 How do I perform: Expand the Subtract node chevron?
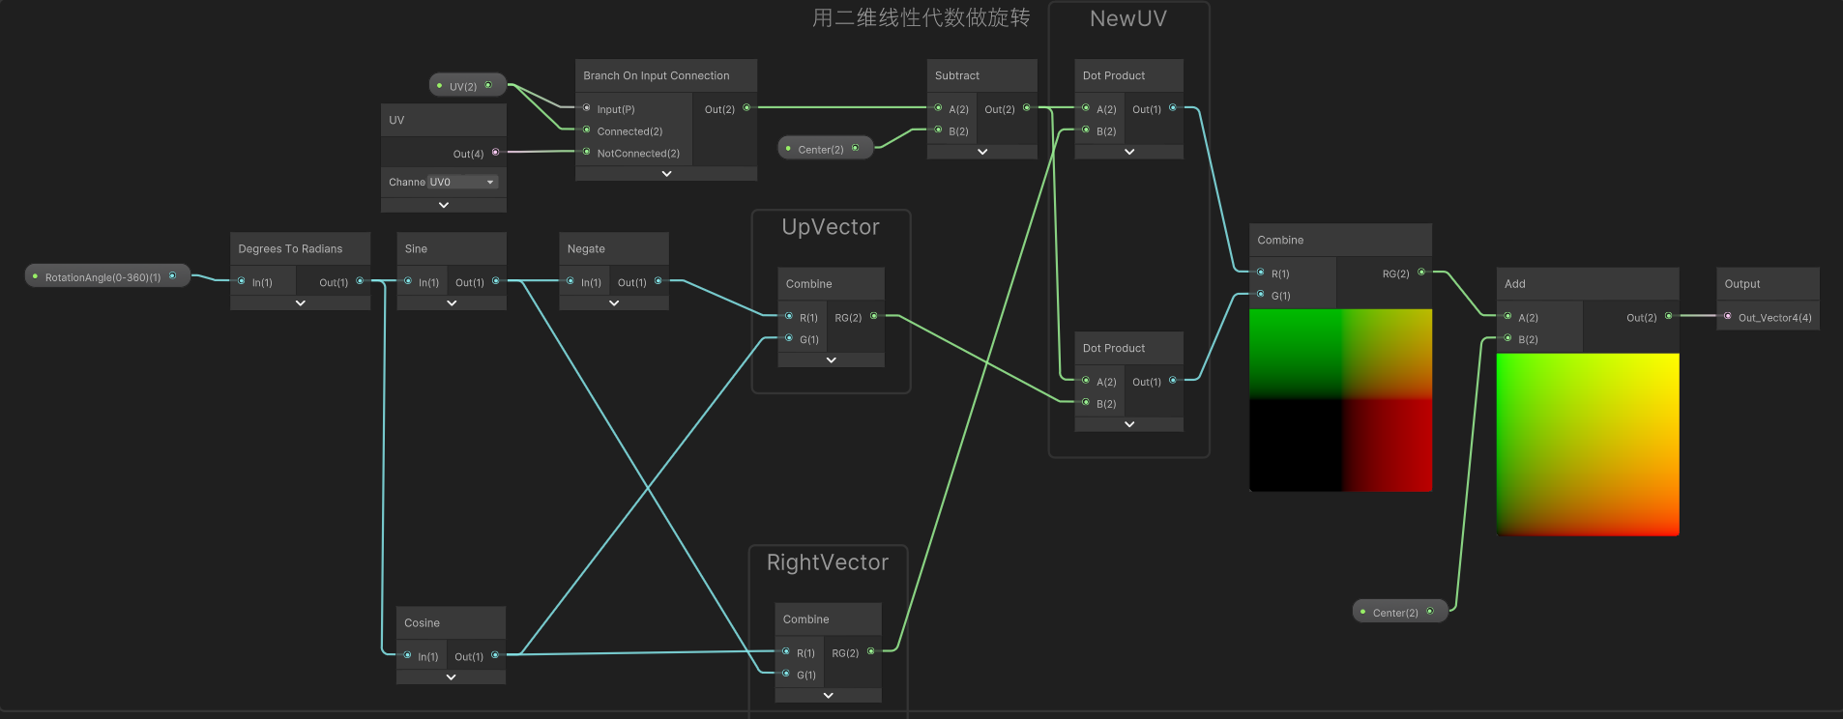[x=982, y=152]
